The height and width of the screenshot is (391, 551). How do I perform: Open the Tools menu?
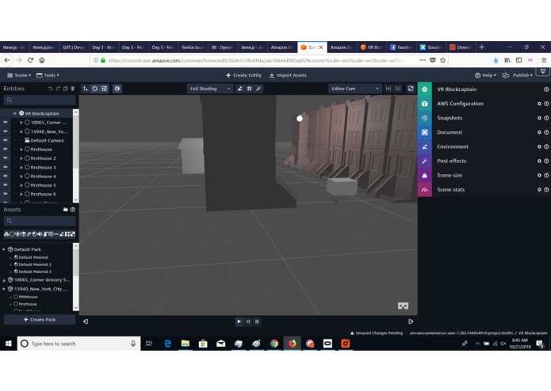(x=48, y=75)
